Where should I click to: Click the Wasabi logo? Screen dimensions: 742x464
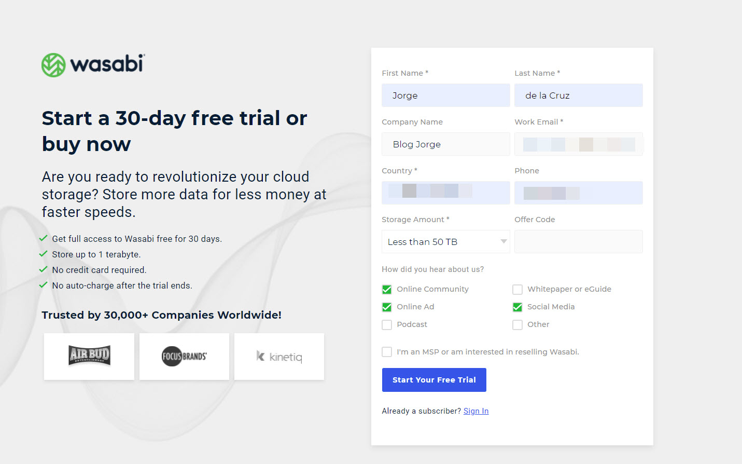(x=93, y=65)
